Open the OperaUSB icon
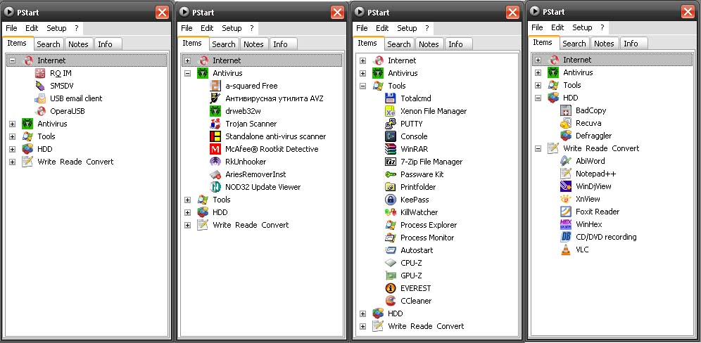Image resolution: width=701 pixels, height=343 pixels. [x=40, y=111]
